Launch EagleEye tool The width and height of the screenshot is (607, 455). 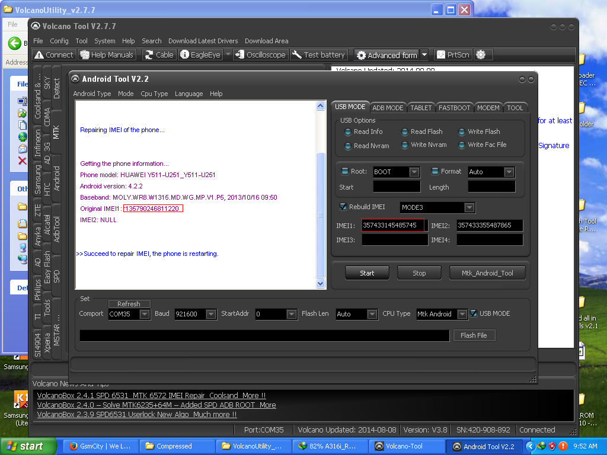tap(200, 55)
